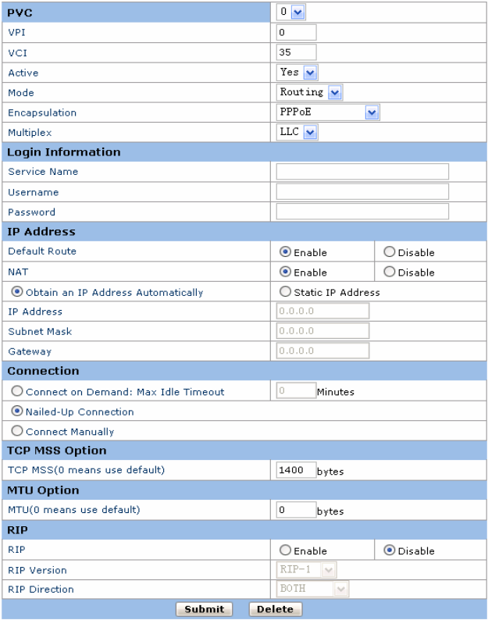Select Enable for Default Route
This screenshot has height=620, width=488.
285,252
